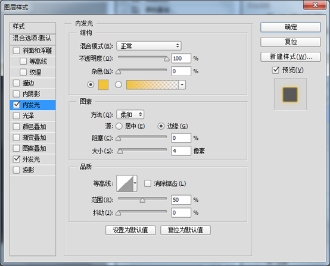Open 新建样式(W)... dialog
Image resolution: width=330 pixels, height=266 pixels.
(291, 57)
